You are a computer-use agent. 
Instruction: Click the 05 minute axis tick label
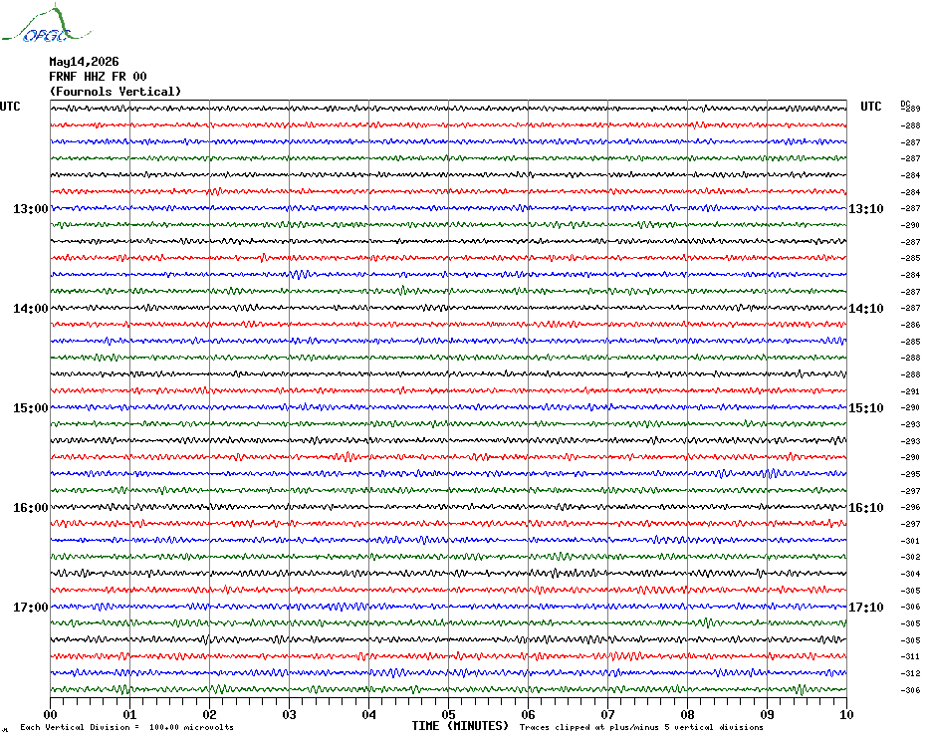448,714
